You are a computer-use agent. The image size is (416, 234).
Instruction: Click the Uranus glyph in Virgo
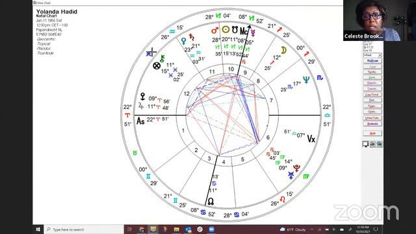(x=291, y=175)
